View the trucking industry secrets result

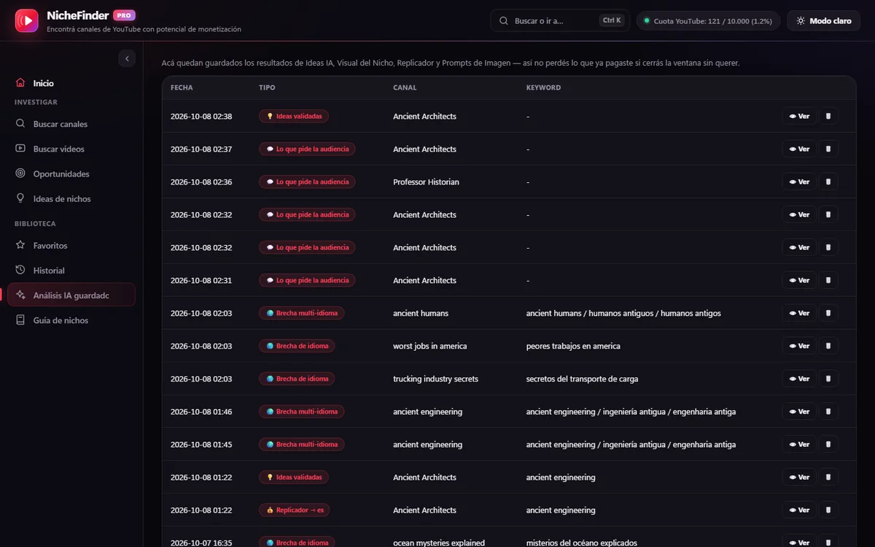[x=799, y=379]
